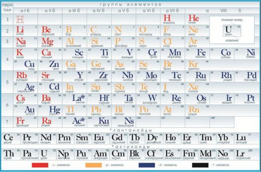Click the blue d-элементы legend swatch
This screenshot has width=261, height=172.
[x=147, y=165]
